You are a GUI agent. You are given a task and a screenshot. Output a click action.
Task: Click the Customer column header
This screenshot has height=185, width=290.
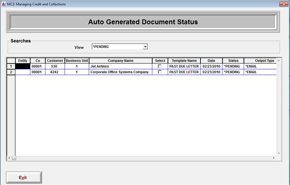55,61
